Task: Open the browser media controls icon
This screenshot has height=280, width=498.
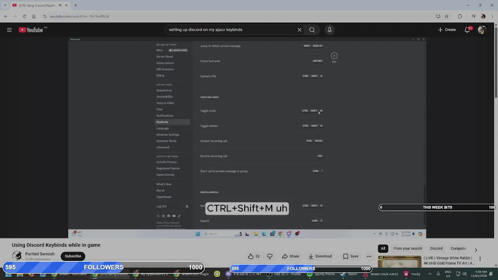Action: 473,16
